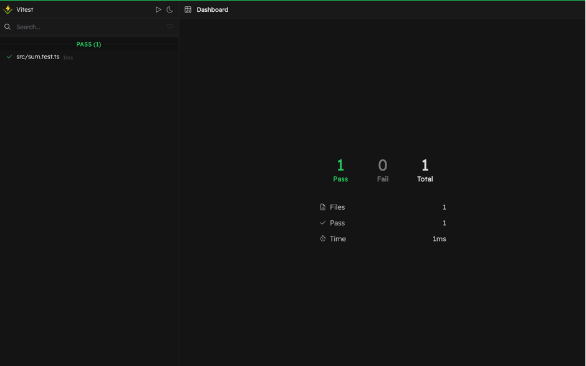Click the search magnifier icon

pyautogui.click(x=7, y=27)
